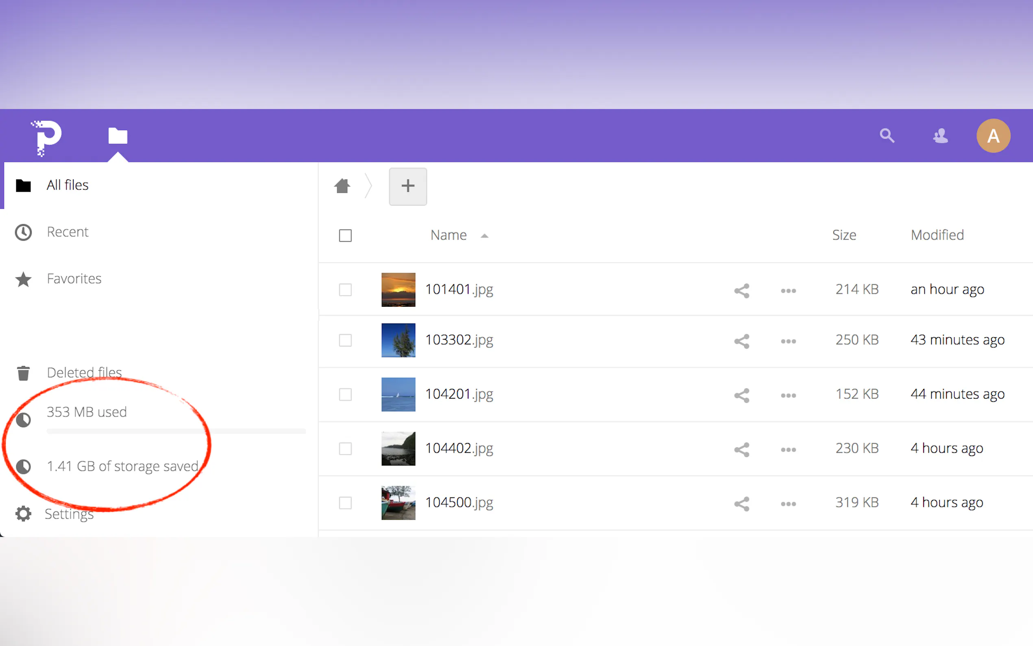Viewport: 1033px width, 646px height.
Task: Click share icon for 104402.jpg
Action: [x=742, y=450]
